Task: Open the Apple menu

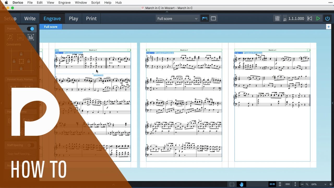Action: click(x=6, y=3)
